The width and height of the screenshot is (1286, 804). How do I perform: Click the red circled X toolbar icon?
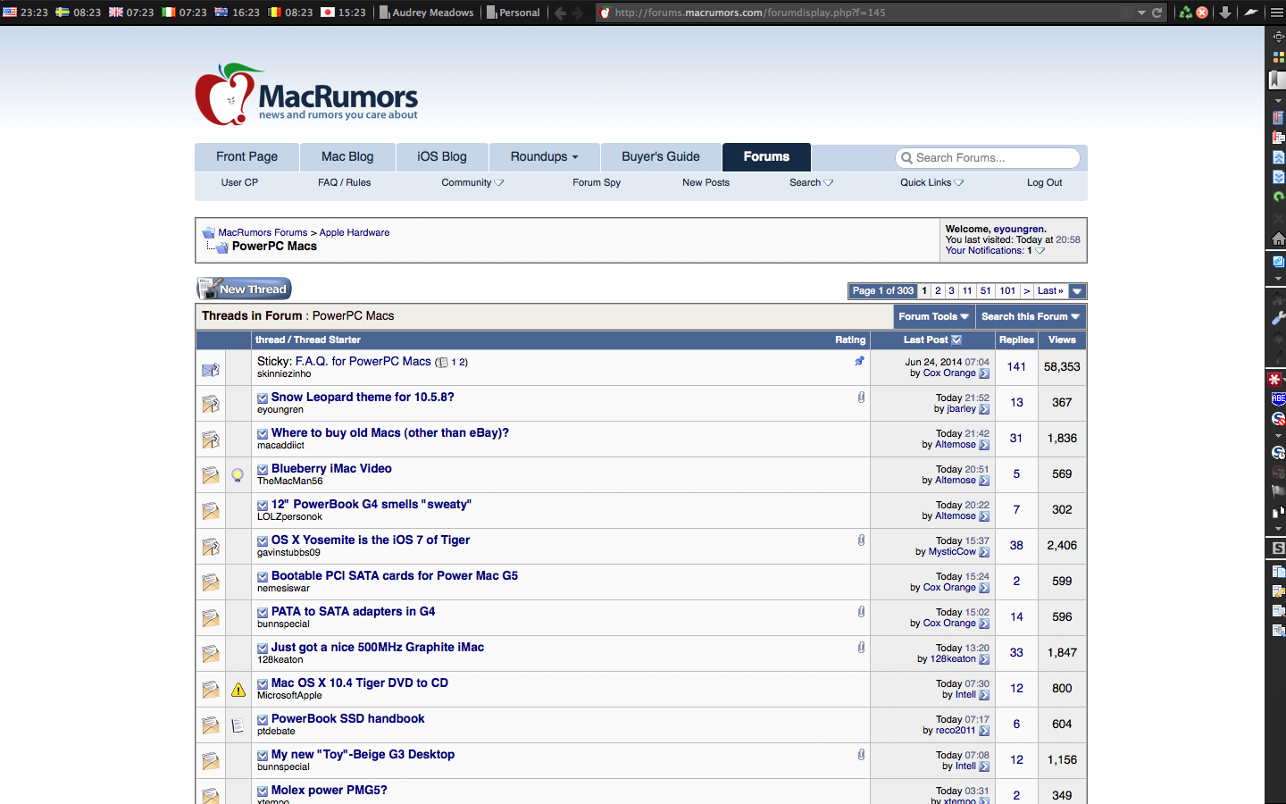pos(1202,13)
